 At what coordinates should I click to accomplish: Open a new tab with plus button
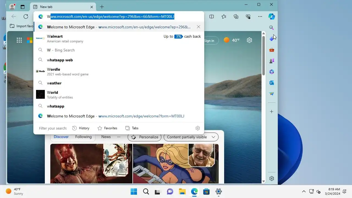point(102,7)
